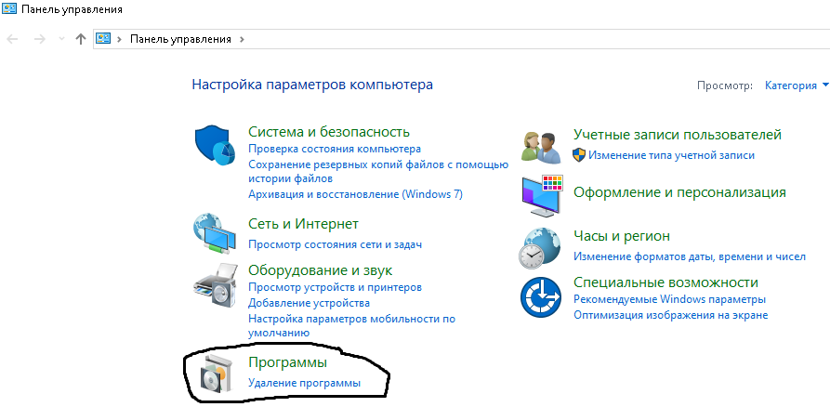Image resolution: width=830 pixels, height=407 pixels.
Task: Open Система и безопасность category
Action: [x=329, y=132]
